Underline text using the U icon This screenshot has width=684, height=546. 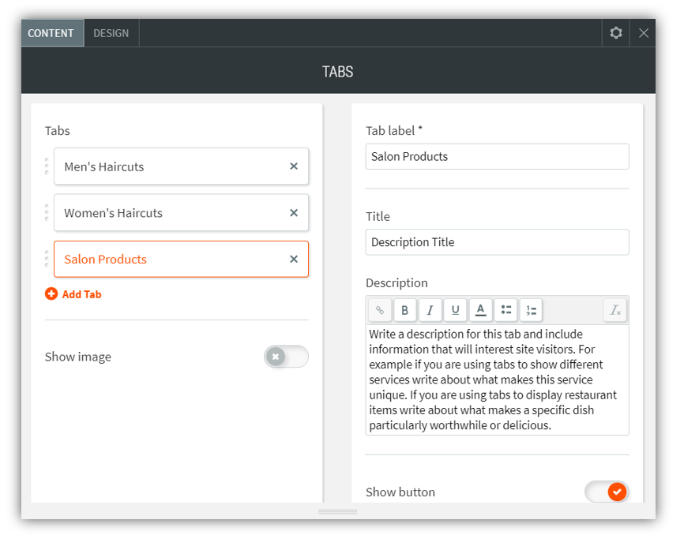455,310
